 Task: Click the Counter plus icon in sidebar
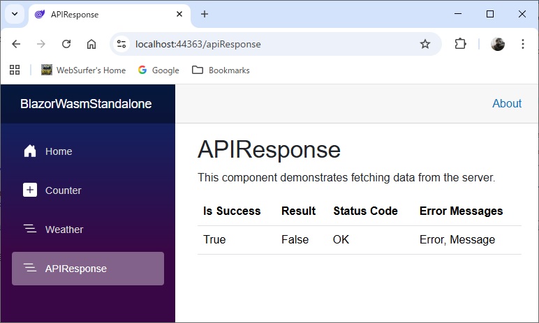[x=30, y=190]
